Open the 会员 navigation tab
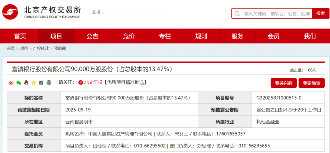The image size is (330, 153). point(273,36)
